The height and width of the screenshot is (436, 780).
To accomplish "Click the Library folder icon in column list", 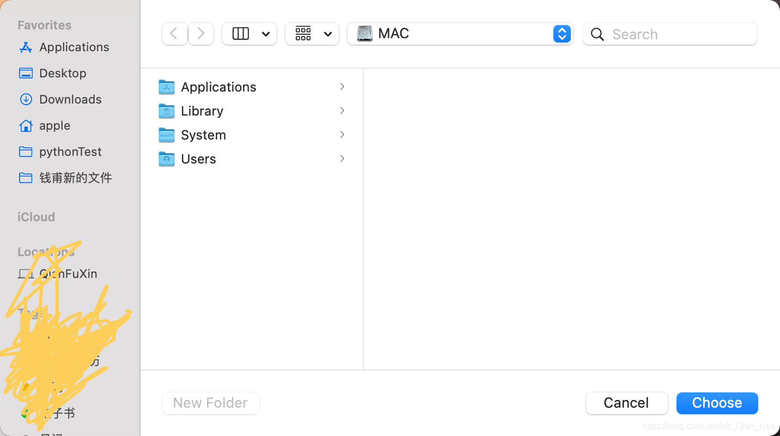I will (167, 111).
